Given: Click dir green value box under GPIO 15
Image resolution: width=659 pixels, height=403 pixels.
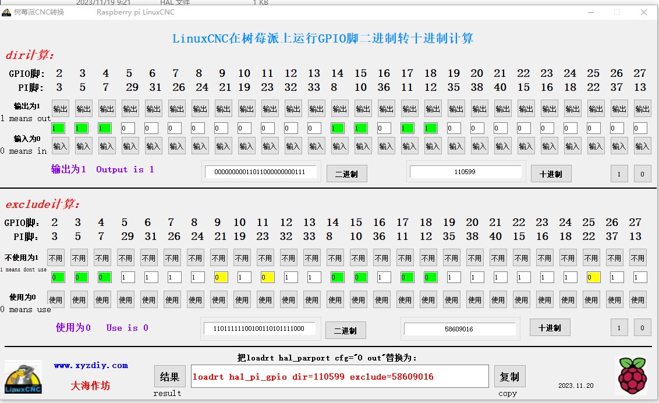Looking at the screenshot, I should (360, 128).
